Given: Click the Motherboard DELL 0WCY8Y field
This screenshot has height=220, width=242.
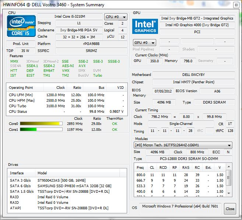Looking at the screenshot, I should click(x=193, y=75).
